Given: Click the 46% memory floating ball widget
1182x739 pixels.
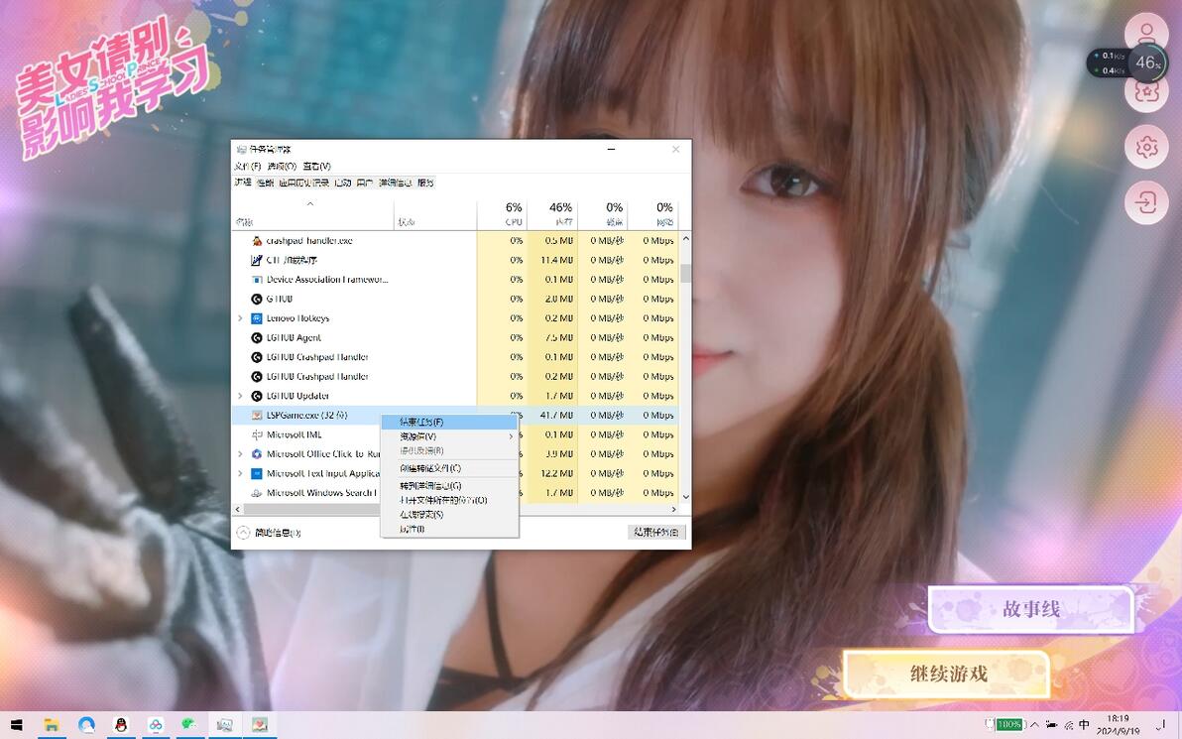Looking at the screenshot, I should point(1148,62).
